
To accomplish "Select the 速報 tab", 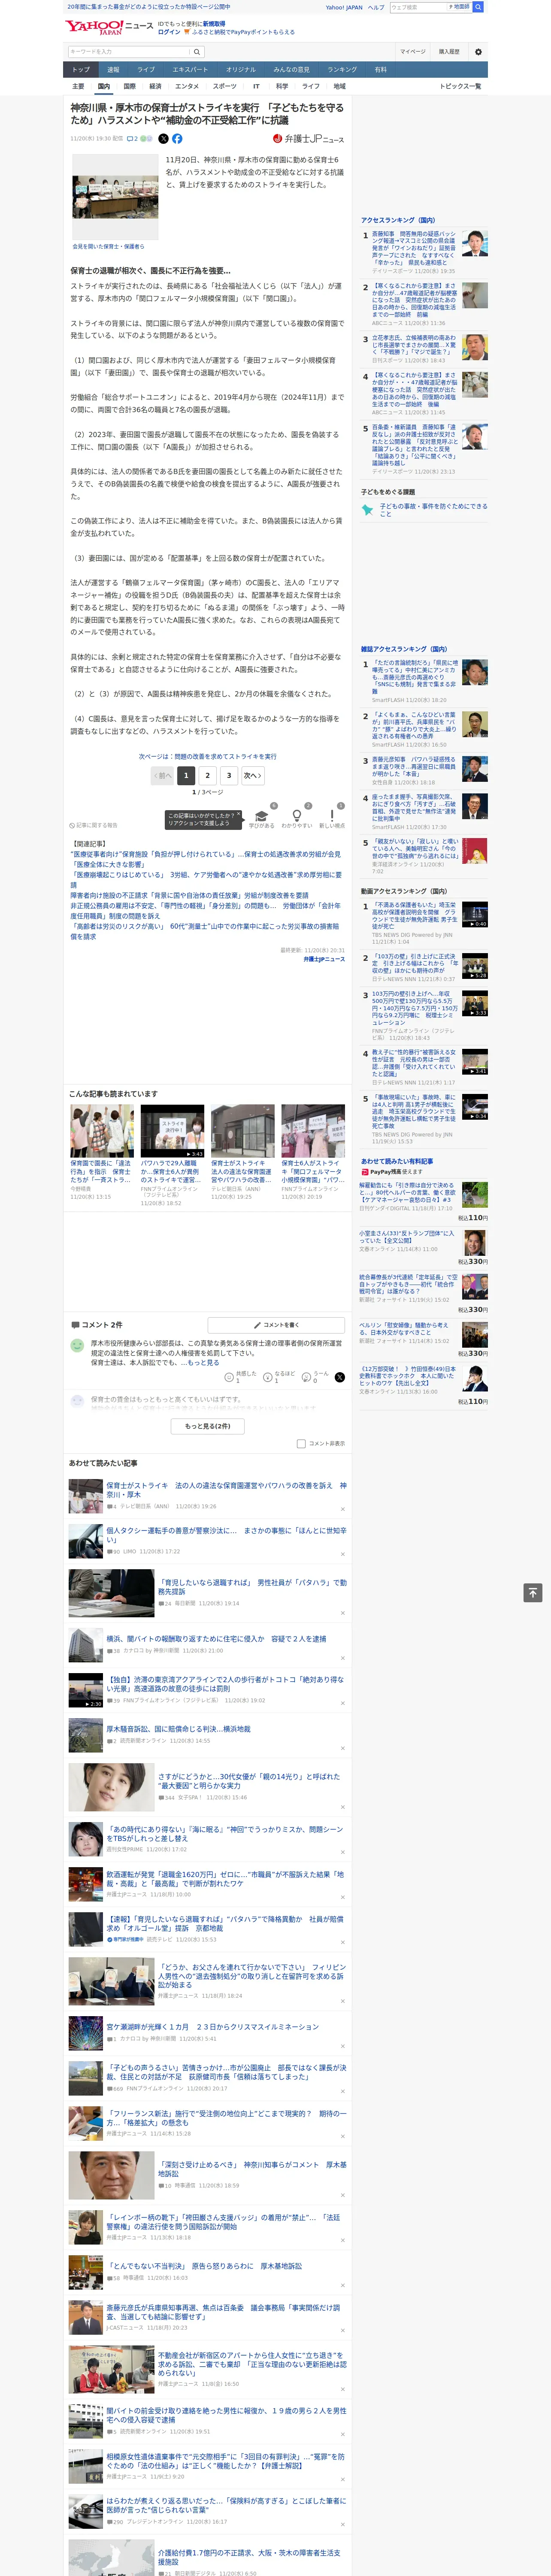I will coord(113,70).
